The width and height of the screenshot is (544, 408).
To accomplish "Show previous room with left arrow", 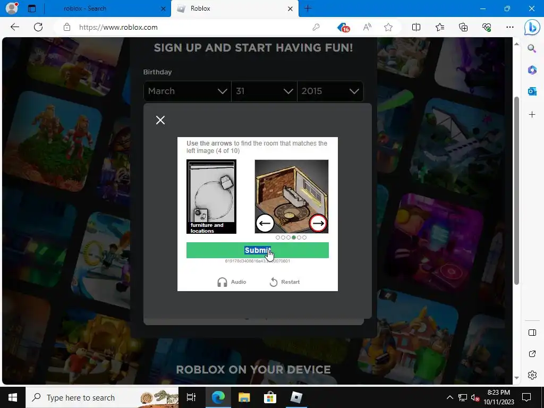I will coord(265,223).
